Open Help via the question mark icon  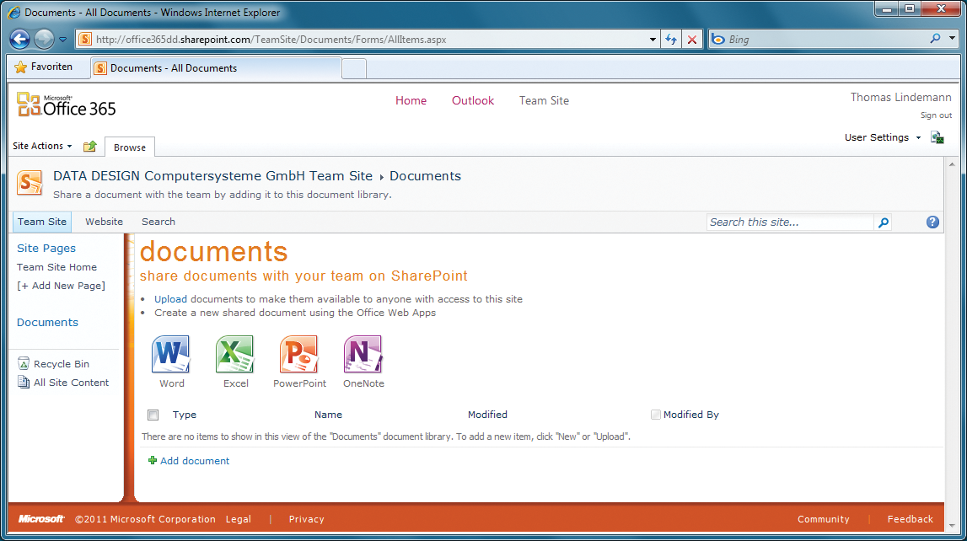[x=932, y=222]
